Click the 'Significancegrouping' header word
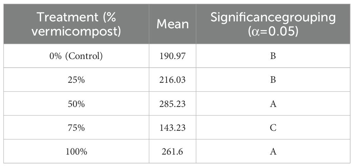354x167 pixels. [273, 17]
